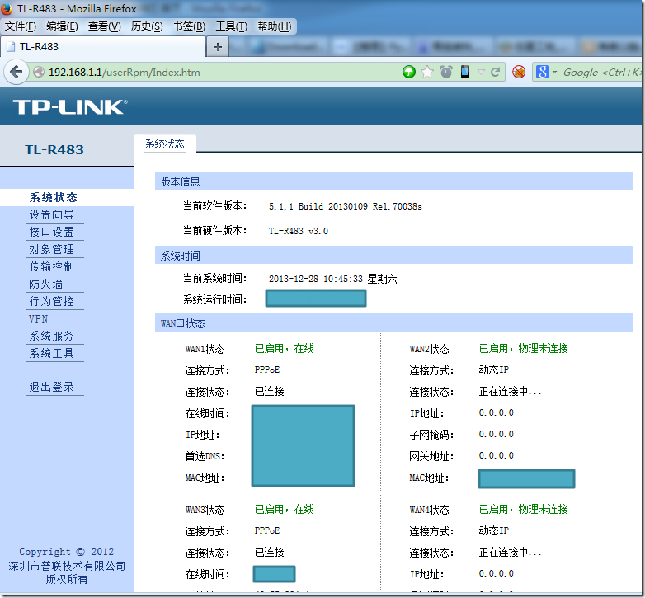Click WAN2 连接方式 动态IP value
Screen dimensions: 645x598
(494, 370)
